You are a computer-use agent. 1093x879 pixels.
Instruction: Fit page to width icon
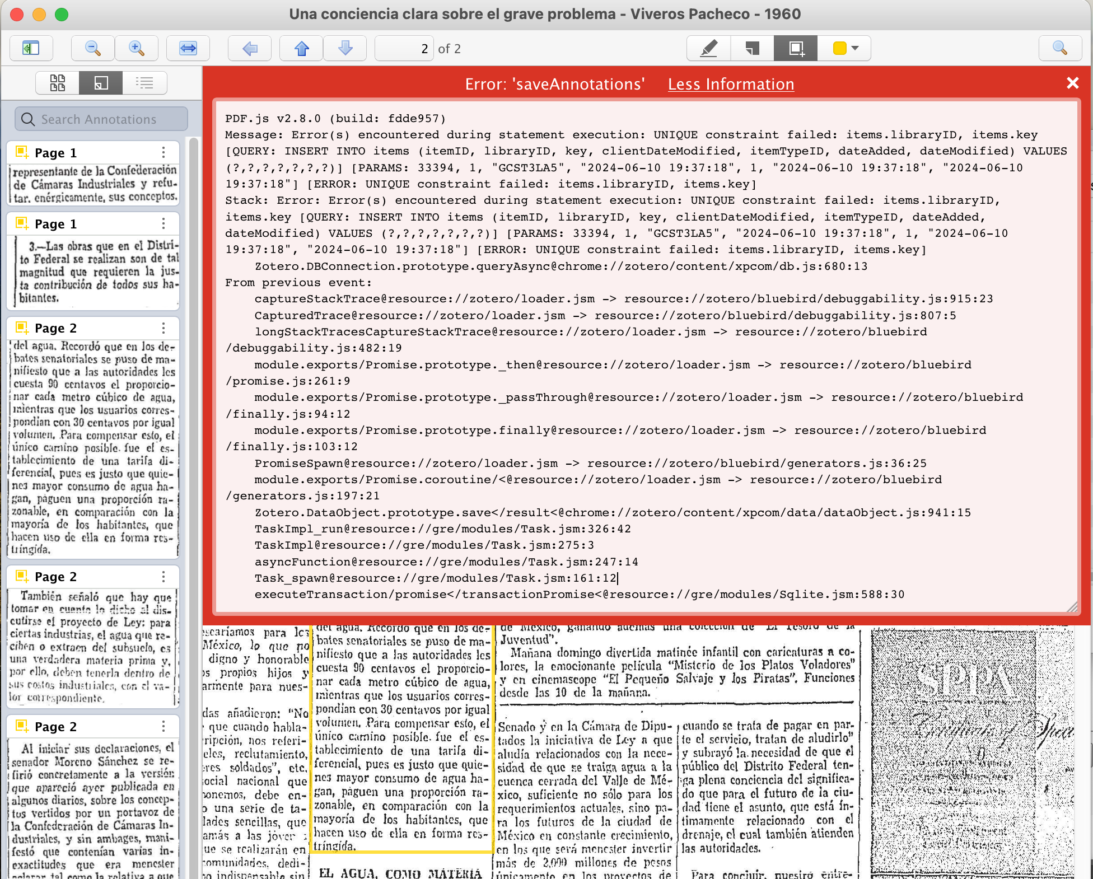188,49
